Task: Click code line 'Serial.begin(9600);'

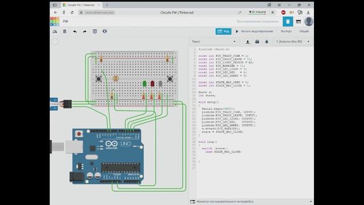Action: 218,109
